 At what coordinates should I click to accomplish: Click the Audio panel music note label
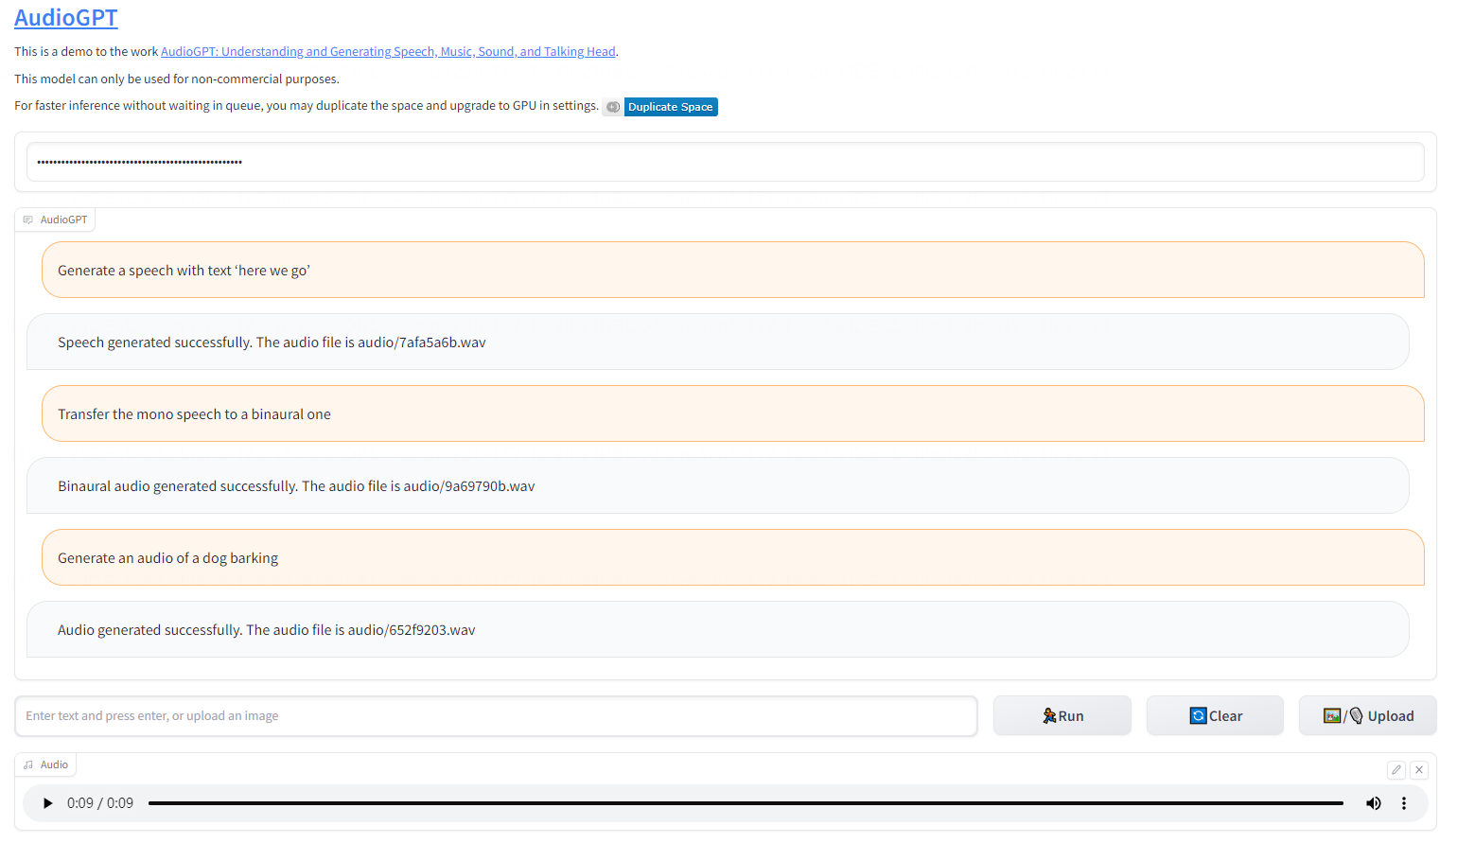(28, 764)
